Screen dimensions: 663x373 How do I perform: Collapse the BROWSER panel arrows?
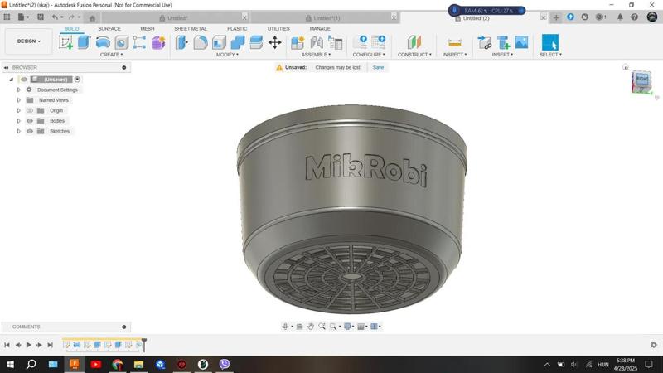tap(7, 67)
